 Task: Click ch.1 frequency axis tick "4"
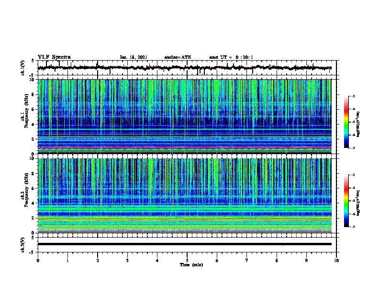33,125
